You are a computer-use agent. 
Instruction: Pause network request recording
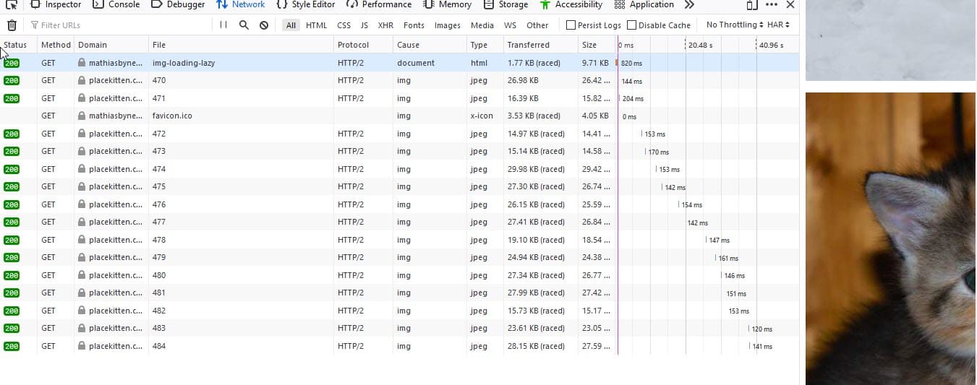tap(223, 25)
